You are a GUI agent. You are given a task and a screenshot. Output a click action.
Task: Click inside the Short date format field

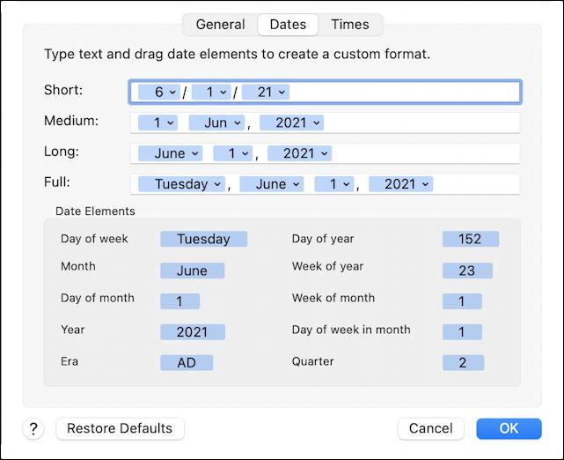[403, 93]
